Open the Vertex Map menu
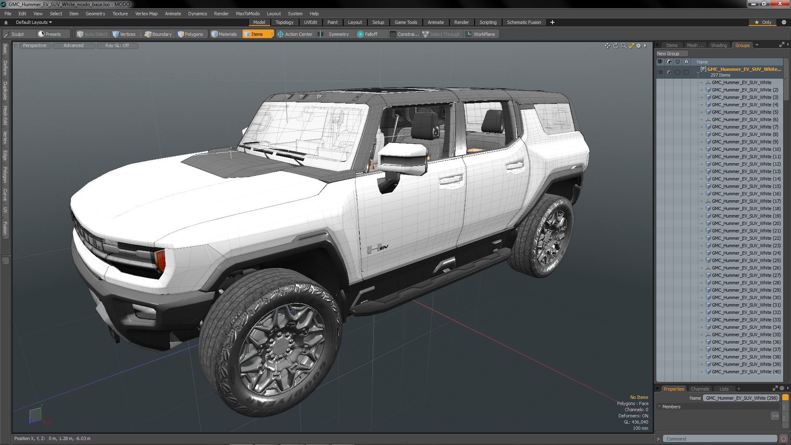The height and width of the screenshot is (445, 791). (x=146, y=14)
